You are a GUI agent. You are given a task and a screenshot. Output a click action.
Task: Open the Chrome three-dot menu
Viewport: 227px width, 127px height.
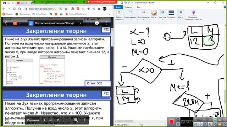point(110,9)
